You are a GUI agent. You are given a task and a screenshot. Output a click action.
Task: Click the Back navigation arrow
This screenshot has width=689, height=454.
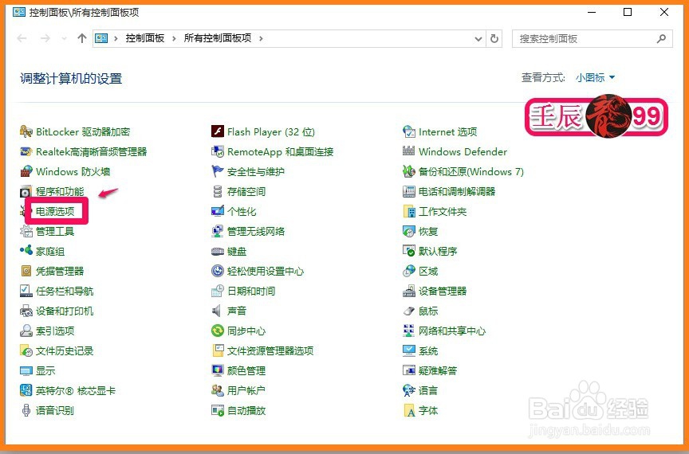[22, 39]
